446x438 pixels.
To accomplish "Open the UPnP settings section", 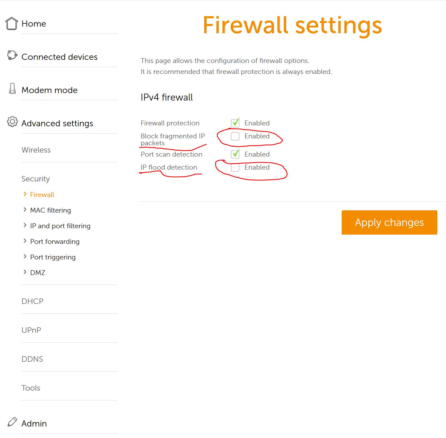I will click(x=31, y=330).
